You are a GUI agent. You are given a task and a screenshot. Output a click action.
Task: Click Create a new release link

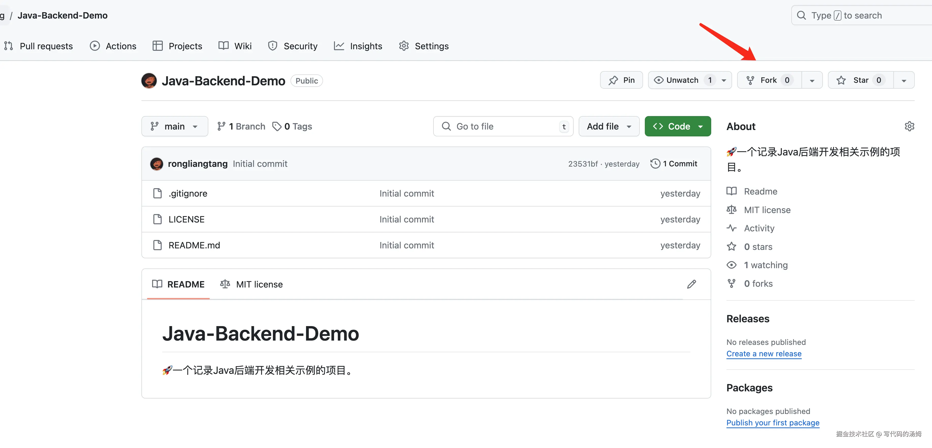[764, 354]
